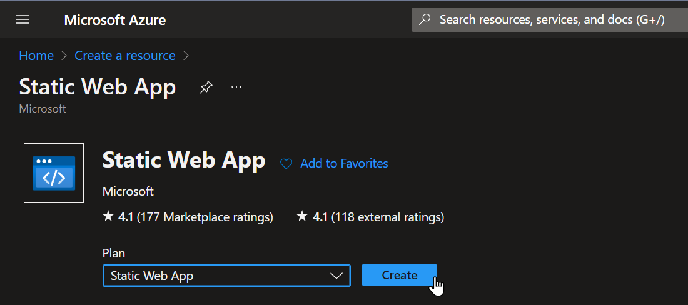This screenshot has width=688, height=305.
Task: Click the blue Create button
Action: click(x=399, y=275)
